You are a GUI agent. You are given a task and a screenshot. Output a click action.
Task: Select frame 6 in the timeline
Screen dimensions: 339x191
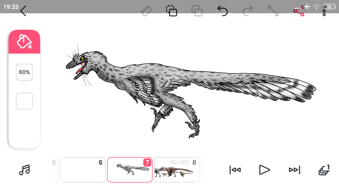[83, 170]
